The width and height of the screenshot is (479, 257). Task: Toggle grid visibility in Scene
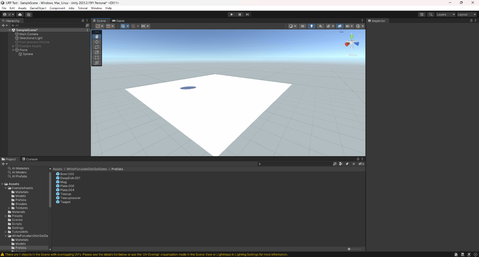[123, 26]
